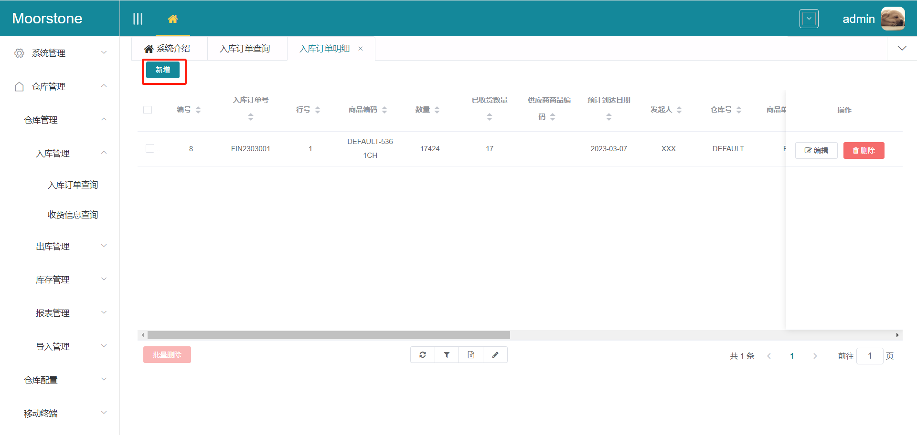Image resolution: width=917 pixels, height=435 pixels.
Task: Open the header dropdown box beside admin
Action: (x=809, y=19)
